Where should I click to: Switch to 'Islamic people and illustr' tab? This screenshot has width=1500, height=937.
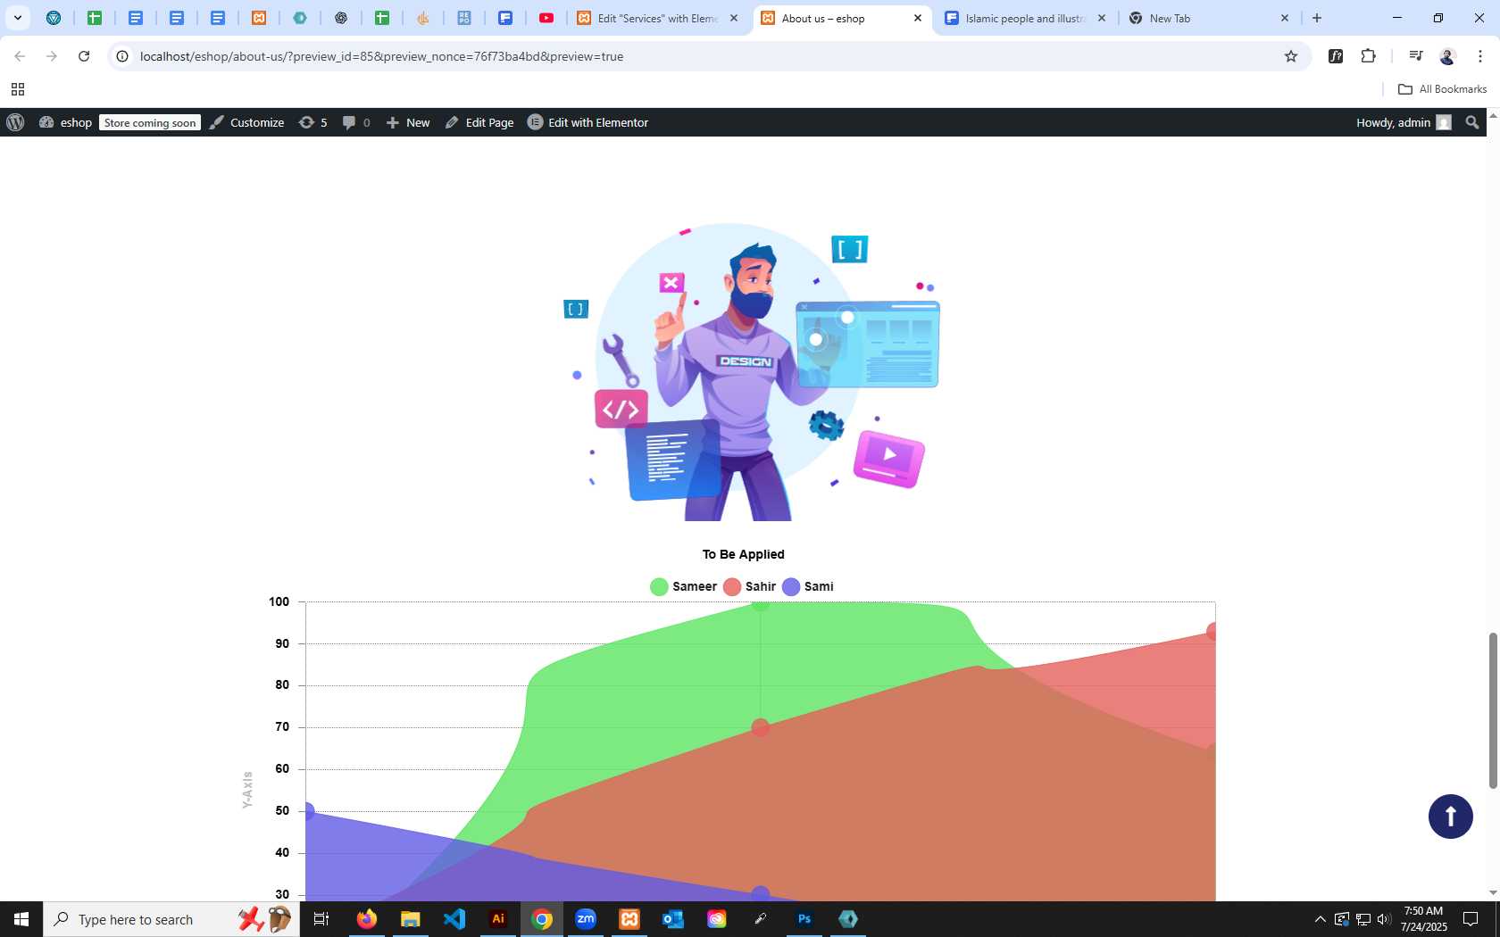pos(1024,18)
